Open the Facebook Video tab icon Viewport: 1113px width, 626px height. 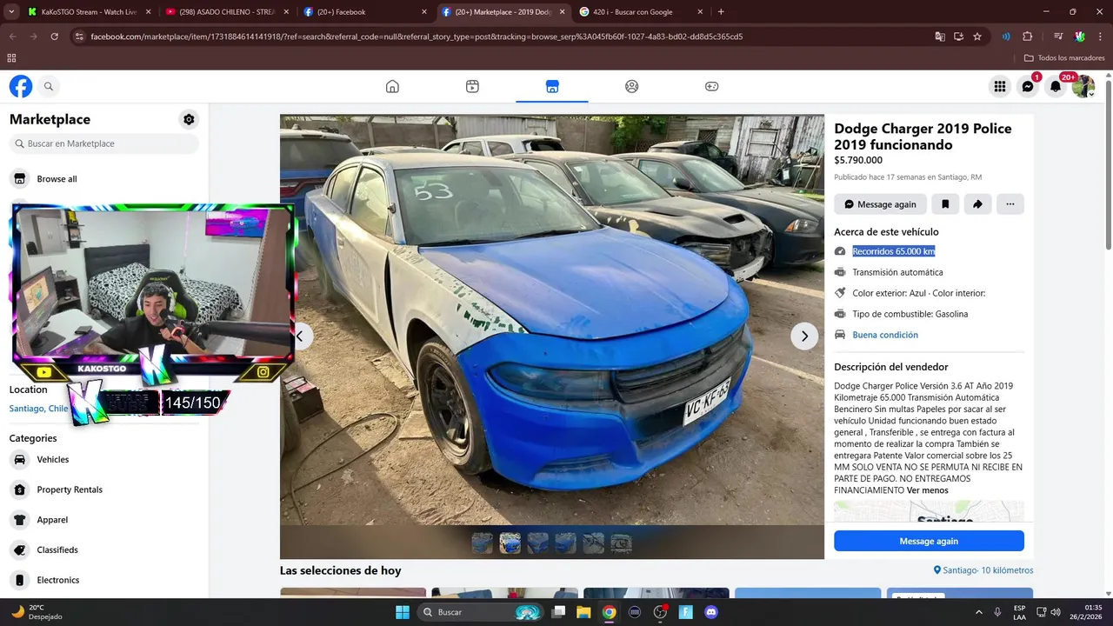(472, 86)
